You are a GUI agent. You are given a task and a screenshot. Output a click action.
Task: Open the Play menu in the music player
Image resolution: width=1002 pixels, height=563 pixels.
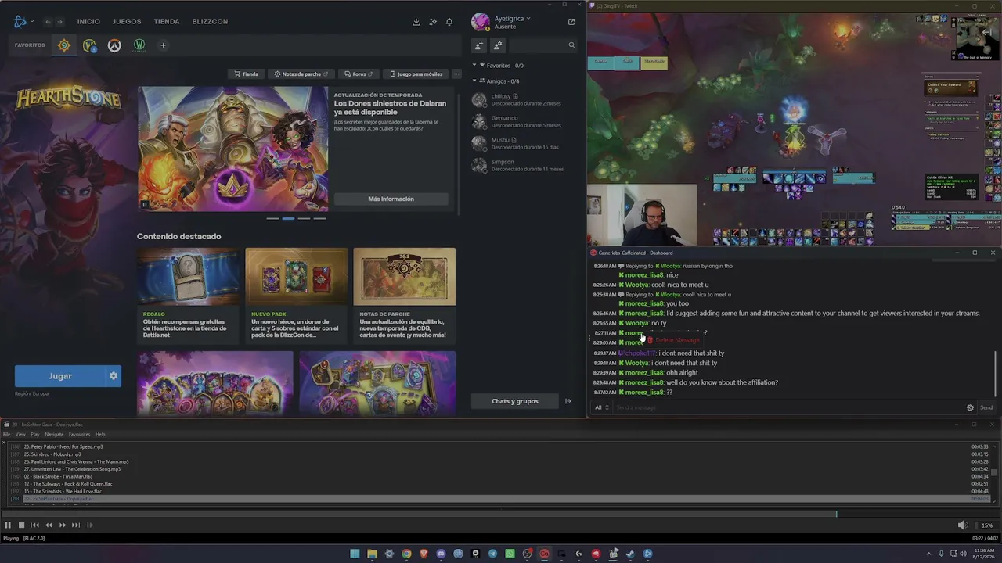(35, 435)
